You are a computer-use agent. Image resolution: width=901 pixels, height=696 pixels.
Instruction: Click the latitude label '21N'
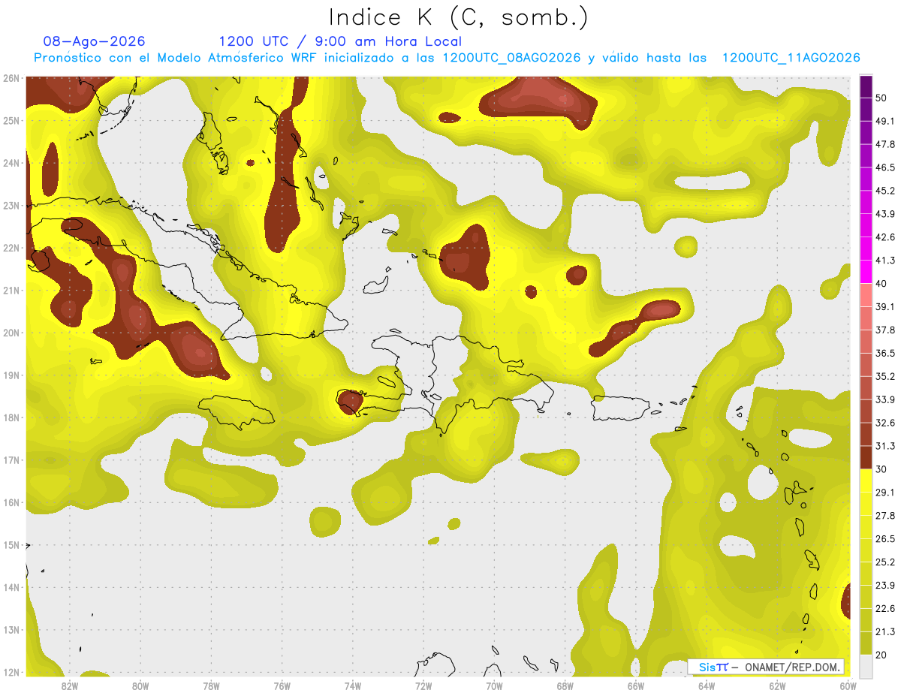click(11, 291)
